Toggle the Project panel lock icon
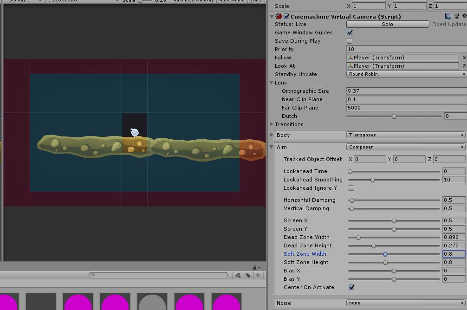The image size is (467, 310). pos(254,267)
